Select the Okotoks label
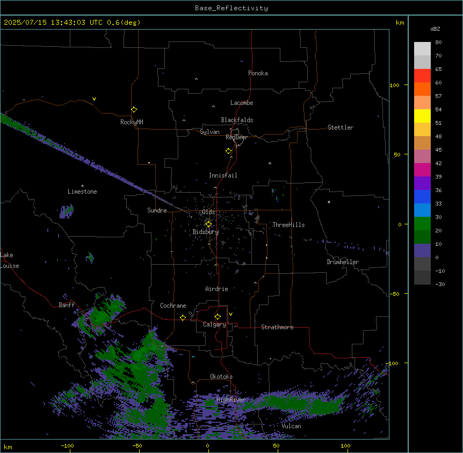Screen dimensions: 463x453 point(221,377)
